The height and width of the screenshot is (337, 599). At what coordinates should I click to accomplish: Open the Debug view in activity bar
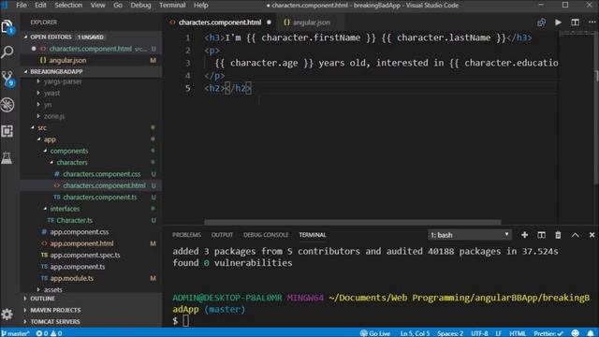click(7, 105)
